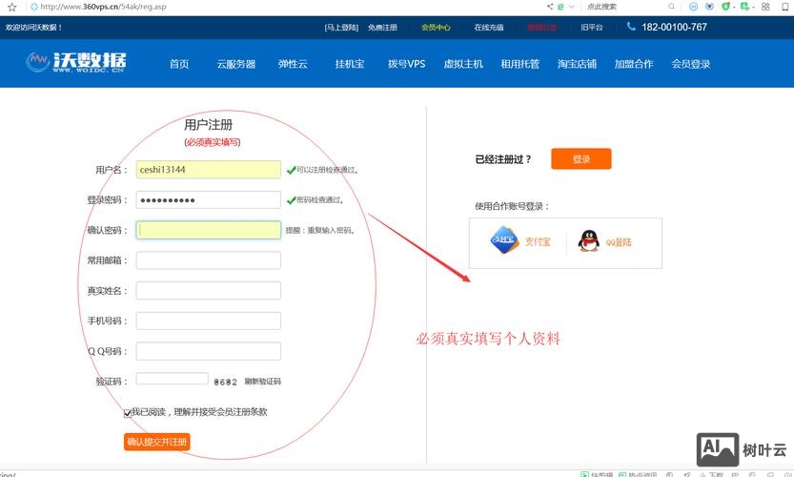Click the green translate extension icon
The image size is (794, 477).
click(744, 7)
